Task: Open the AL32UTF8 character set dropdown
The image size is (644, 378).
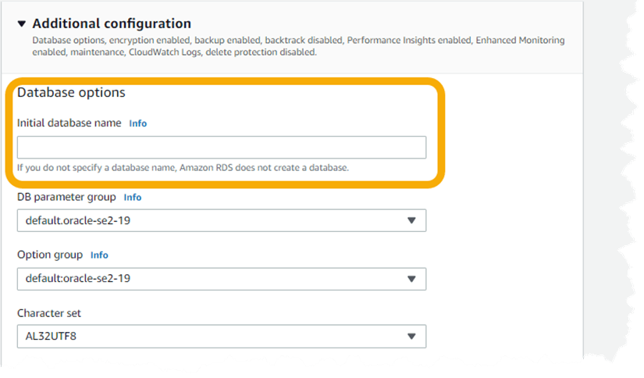Action: (222, 337)
